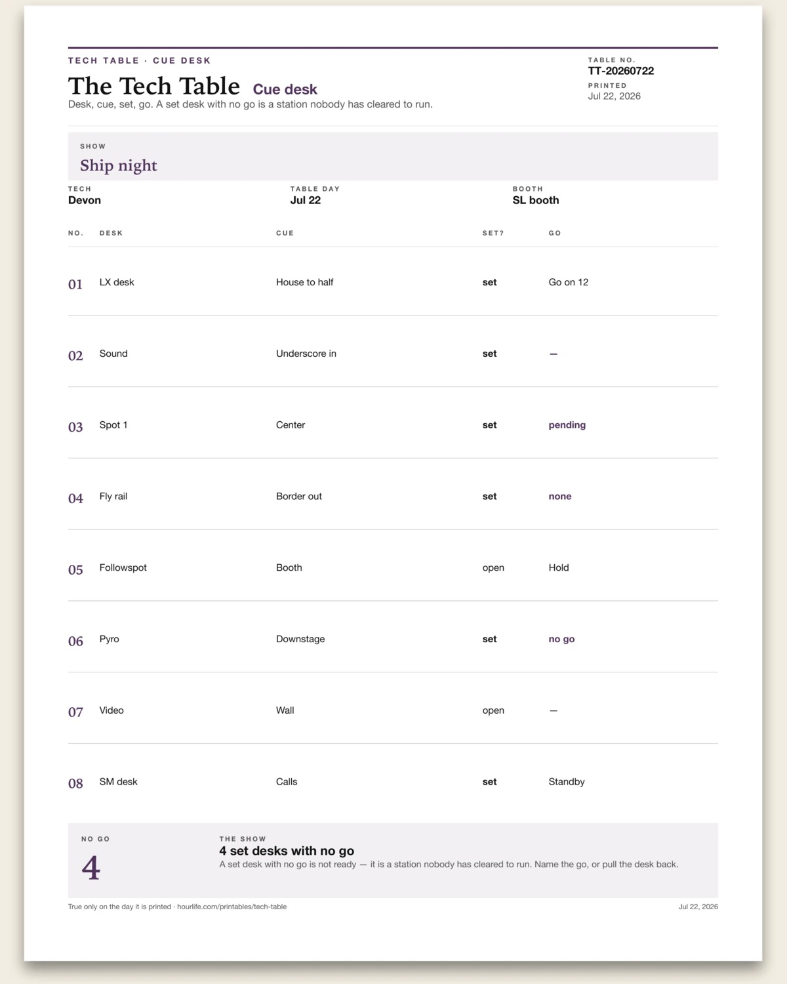Viewport: 787px width, 984px height.
Task: Click 'Go on 12' for LX desk
Action: tap(569, 282)
